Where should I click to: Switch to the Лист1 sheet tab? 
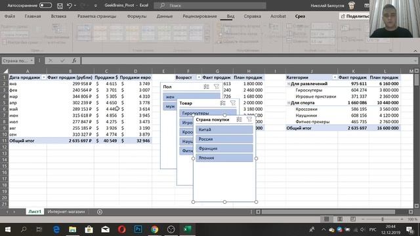click(x=35, y=212)
